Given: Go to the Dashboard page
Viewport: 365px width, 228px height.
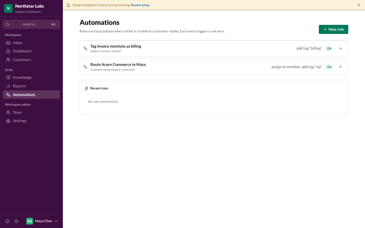Looking at the screenshot, I should (x=31, y=51).
